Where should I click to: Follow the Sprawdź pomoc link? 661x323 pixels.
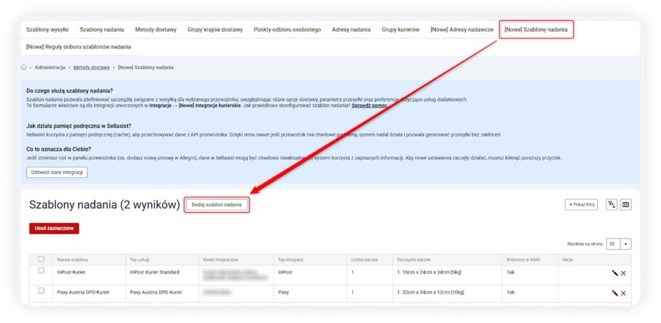[369, 105]
